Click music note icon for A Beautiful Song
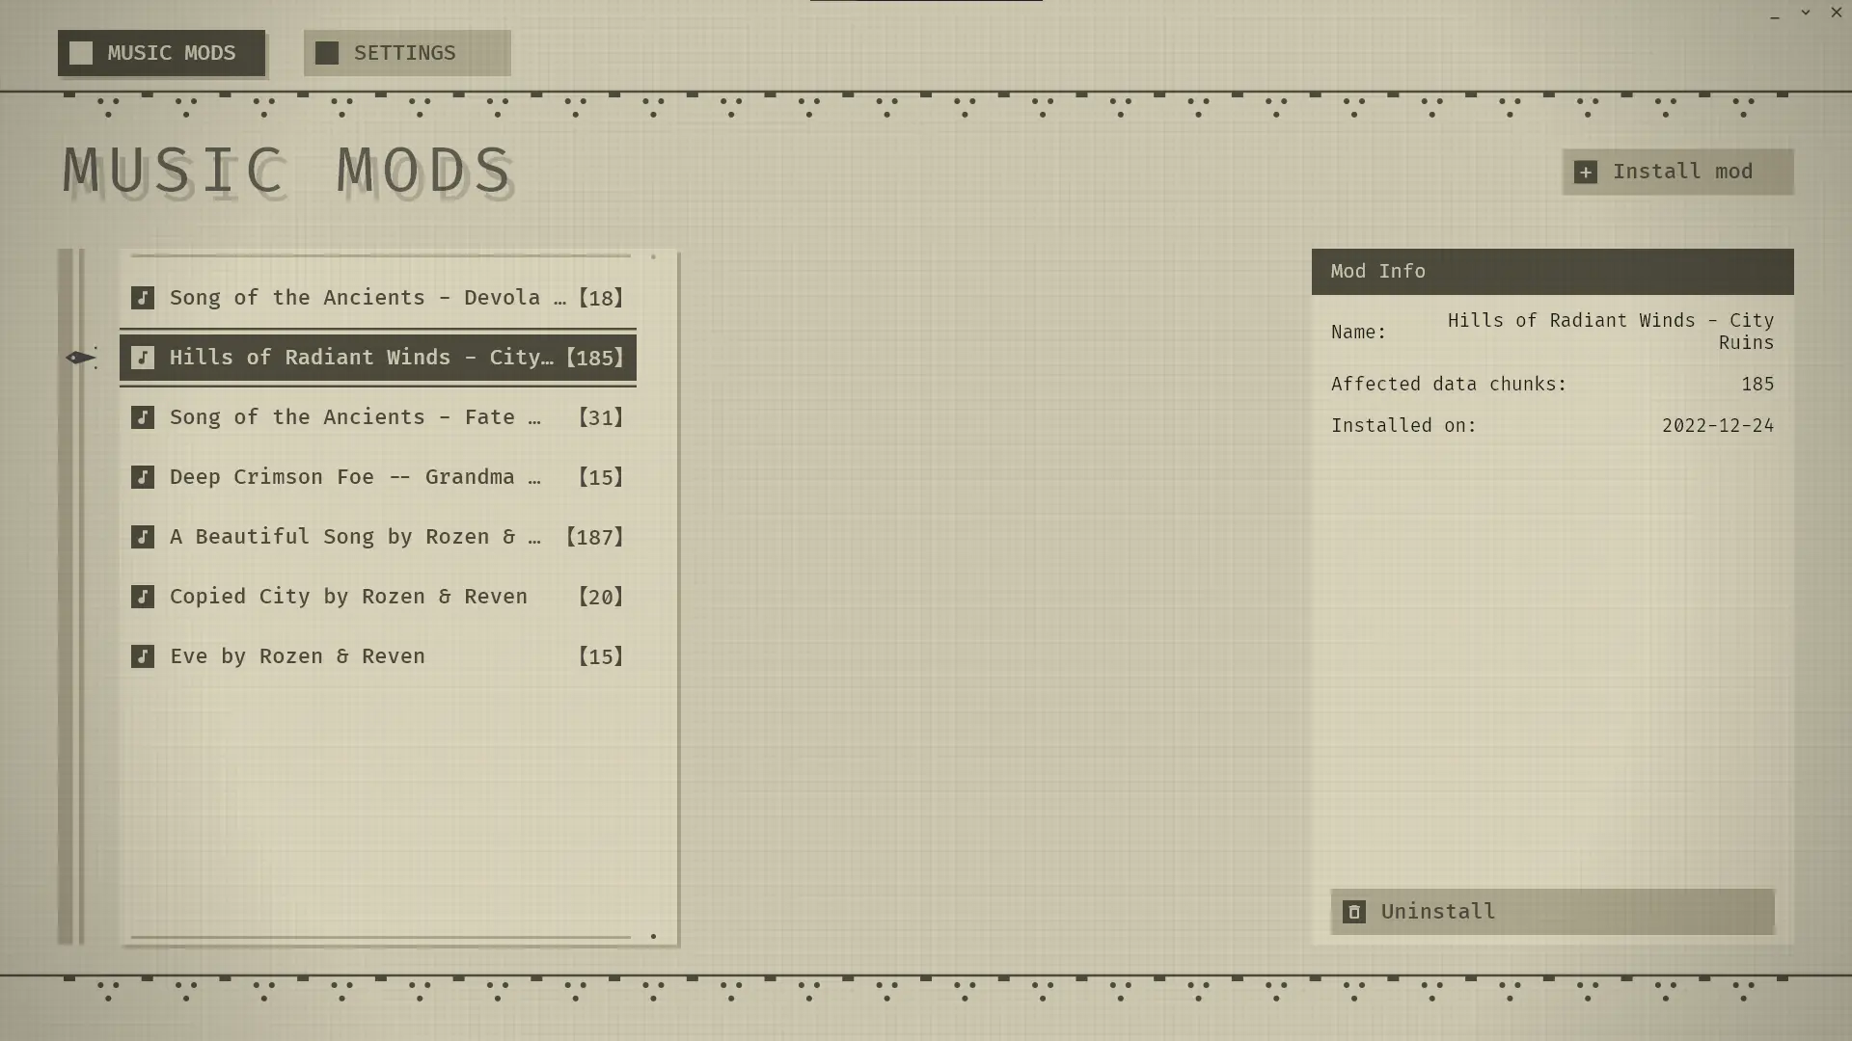This screenshot has height=1041, width=1852. point(143,537)
